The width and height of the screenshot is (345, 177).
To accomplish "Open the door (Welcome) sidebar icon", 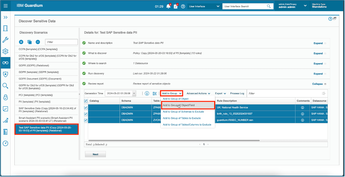I will [x=6, y=28].
